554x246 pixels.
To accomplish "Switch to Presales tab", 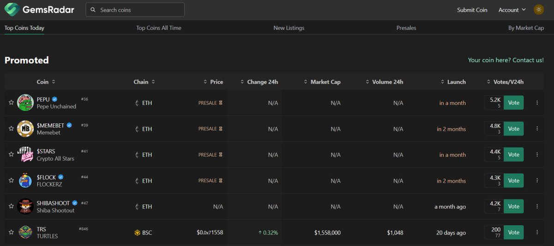I will [406, 28].
